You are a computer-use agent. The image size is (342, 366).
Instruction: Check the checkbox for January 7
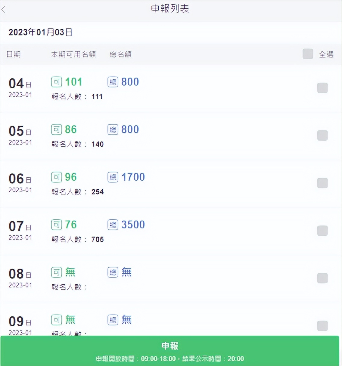322,230
